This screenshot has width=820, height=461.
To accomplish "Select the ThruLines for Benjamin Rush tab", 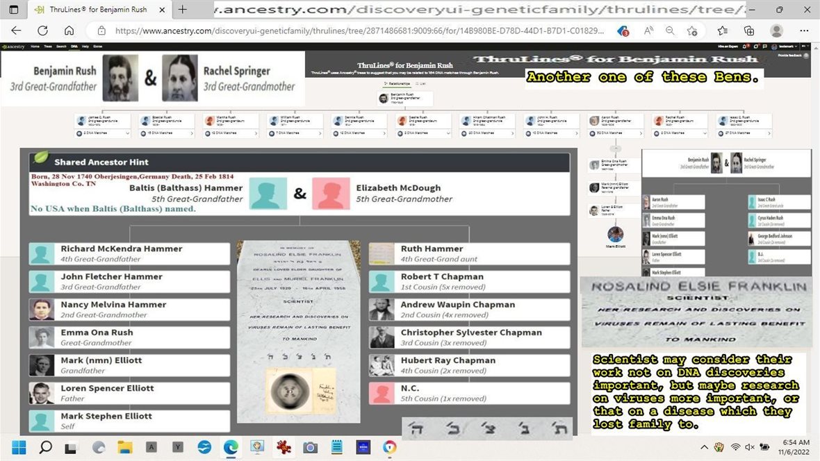I will [96, 10].
